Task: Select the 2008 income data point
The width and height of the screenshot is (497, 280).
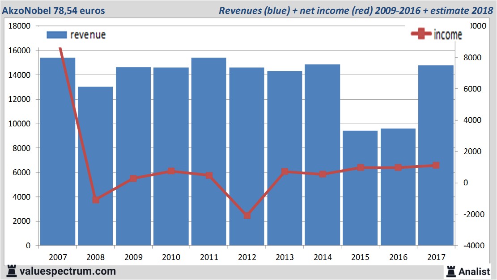Action: [96, 200]
